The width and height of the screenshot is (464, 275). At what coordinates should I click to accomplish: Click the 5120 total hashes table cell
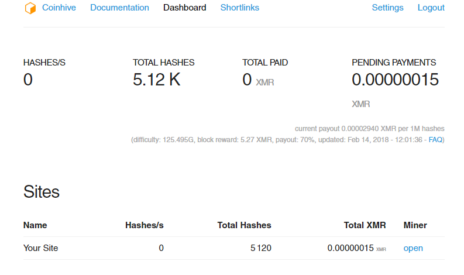(260, 248)
